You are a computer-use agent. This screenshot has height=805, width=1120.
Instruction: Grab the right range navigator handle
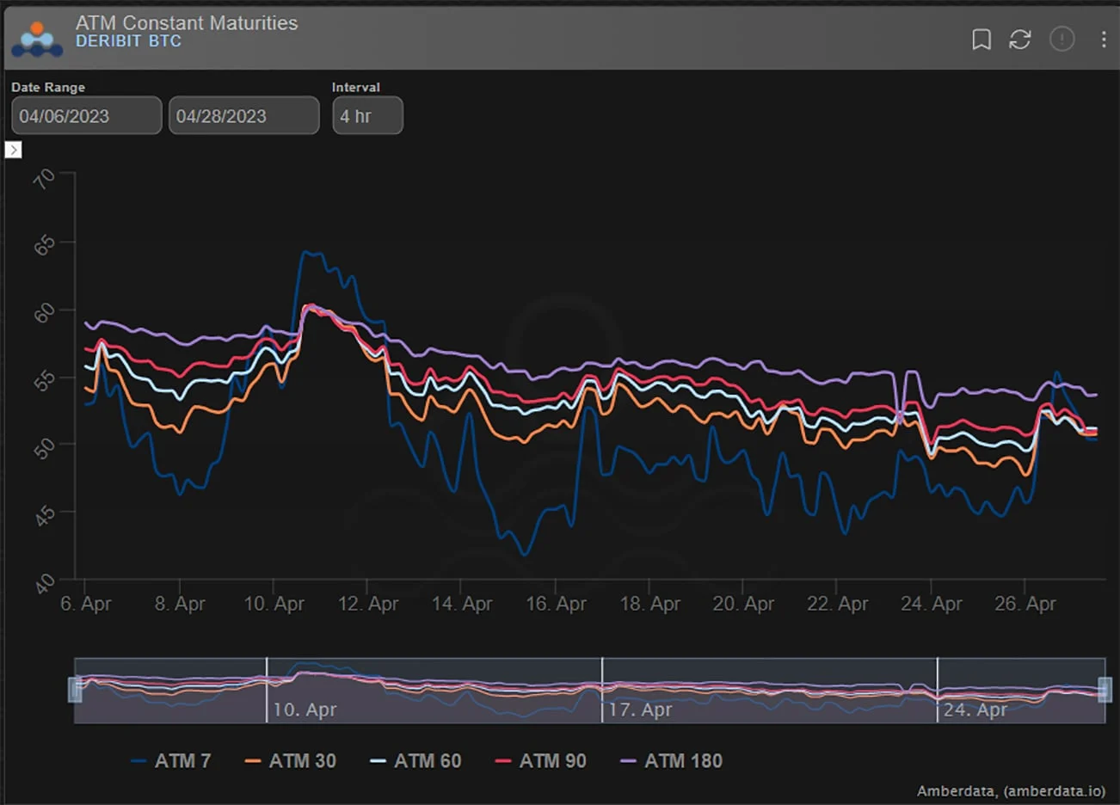coord(1105,690)
